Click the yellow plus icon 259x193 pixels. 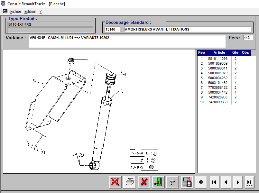pos(201,182)
